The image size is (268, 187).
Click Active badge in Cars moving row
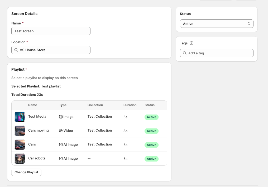coord(151,131)
